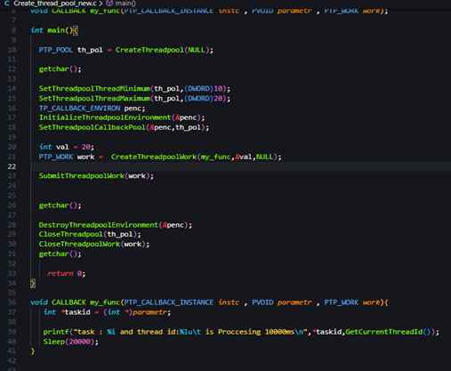Click SetThreadpoolThreadMinimum function name
The image size is (451, 371).
pos(94,89)
